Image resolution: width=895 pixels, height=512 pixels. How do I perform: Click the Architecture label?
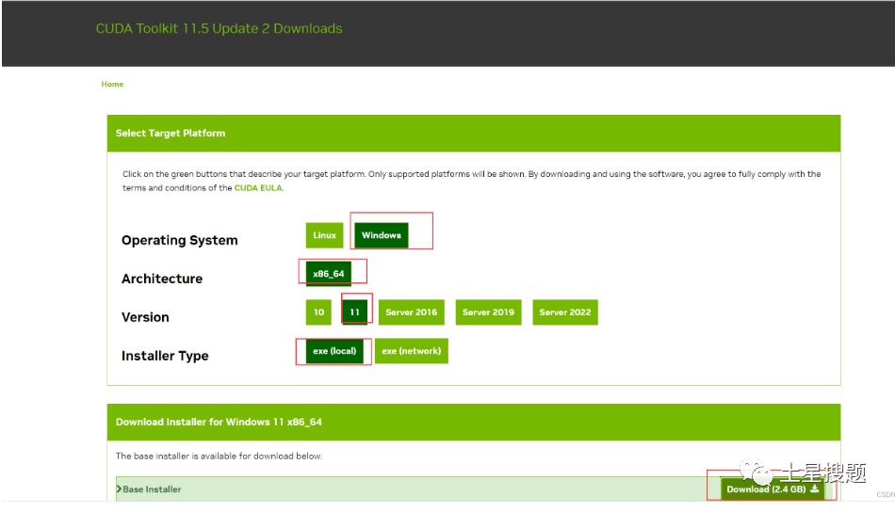(162, 279)
